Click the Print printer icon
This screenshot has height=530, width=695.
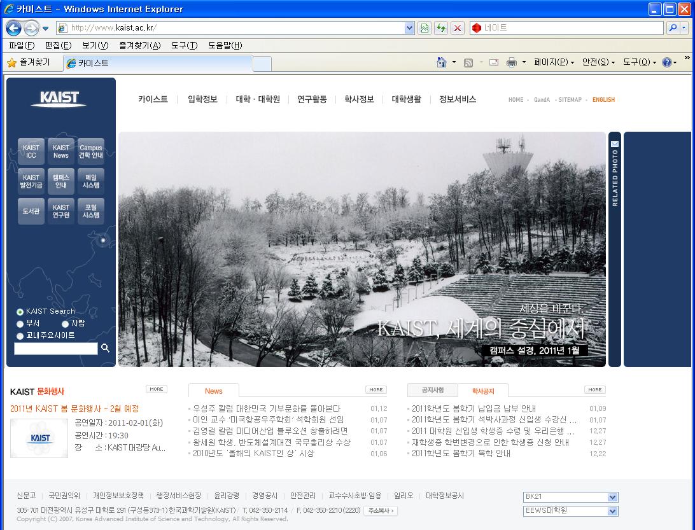[512, 62]
